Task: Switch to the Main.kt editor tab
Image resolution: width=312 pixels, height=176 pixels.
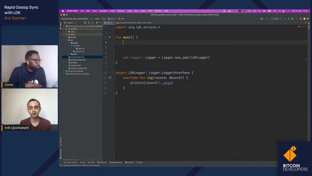Action: (108, 23)
